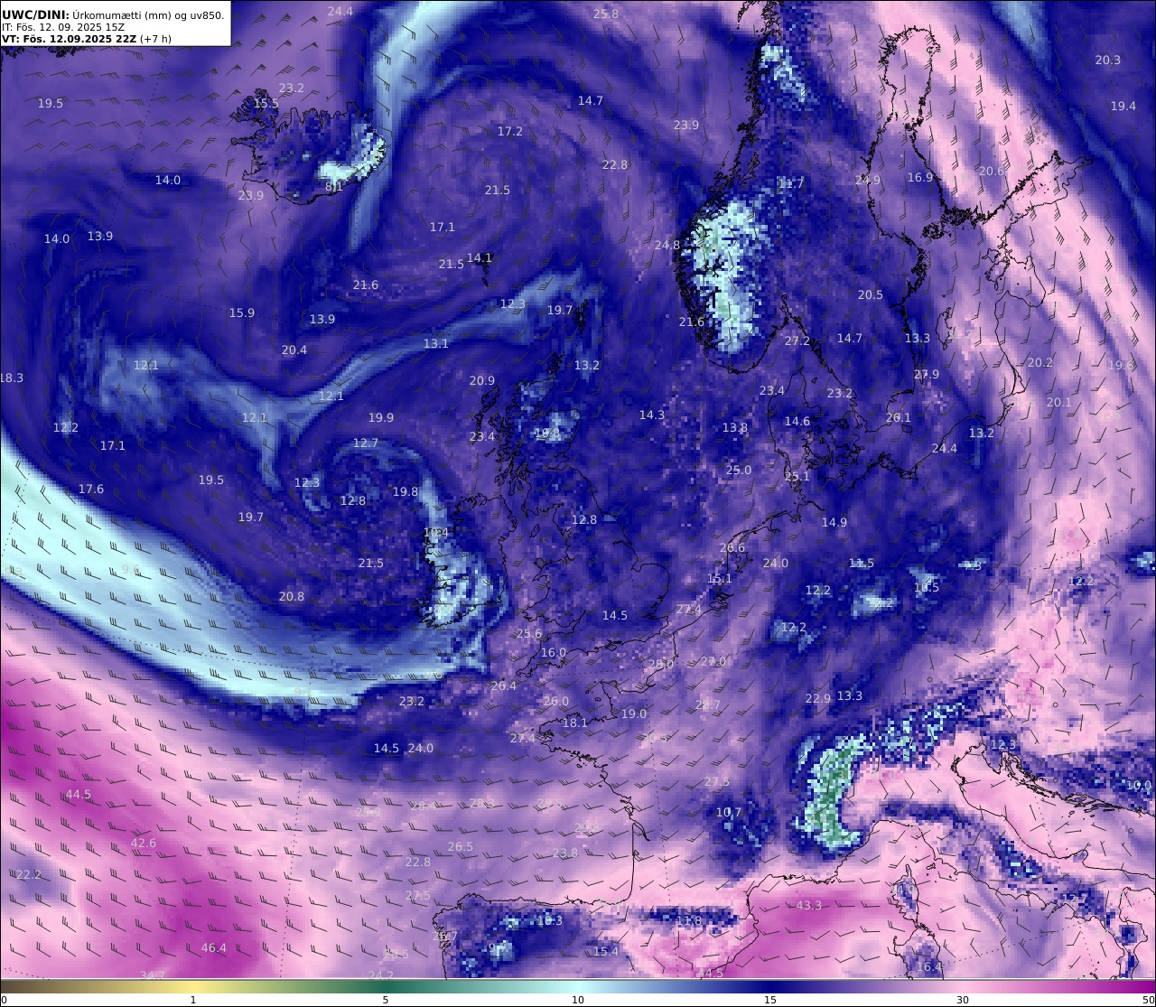Click the 19.9 wind value
The height and width of the screenshot is (1007, 1156).
pyautogui.click(x=381, y=417)
